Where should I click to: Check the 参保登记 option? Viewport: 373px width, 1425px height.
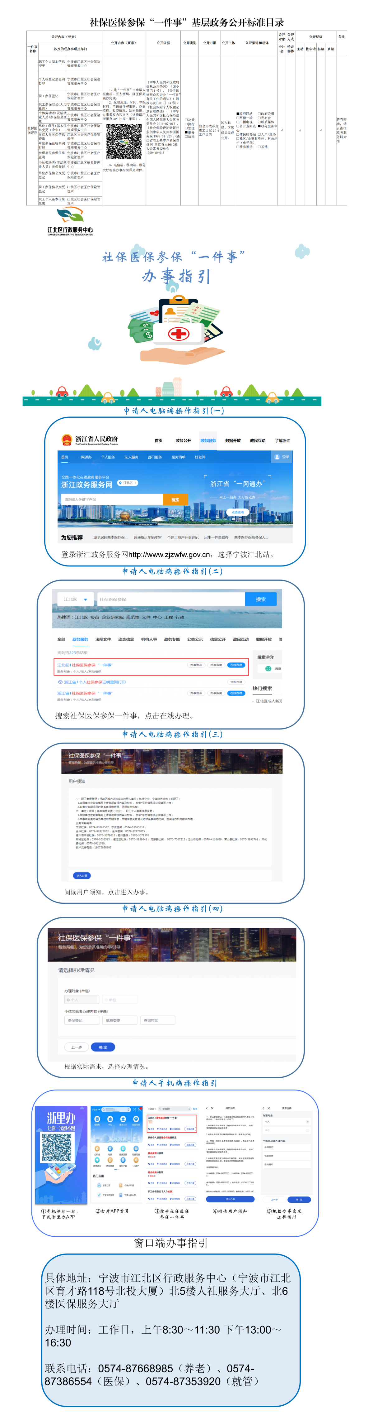(x=81, y=1020)
